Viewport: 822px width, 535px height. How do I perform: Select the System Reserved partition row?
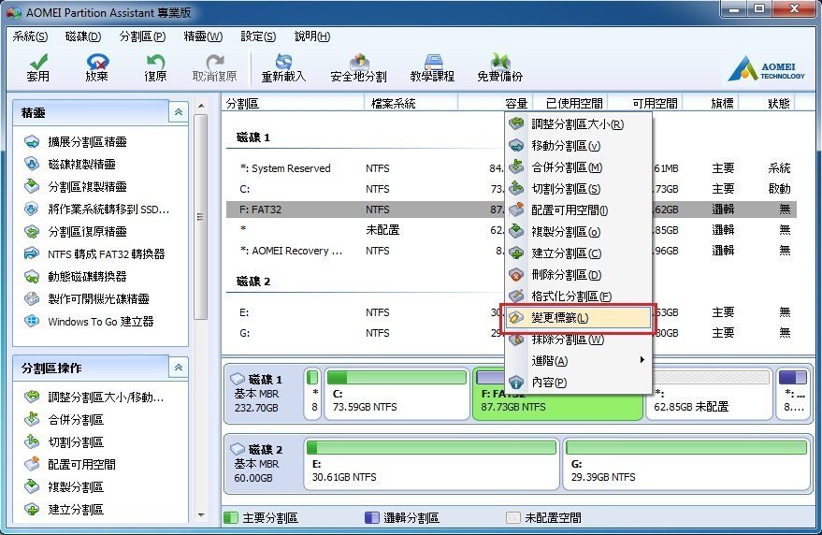coord(512,168)
